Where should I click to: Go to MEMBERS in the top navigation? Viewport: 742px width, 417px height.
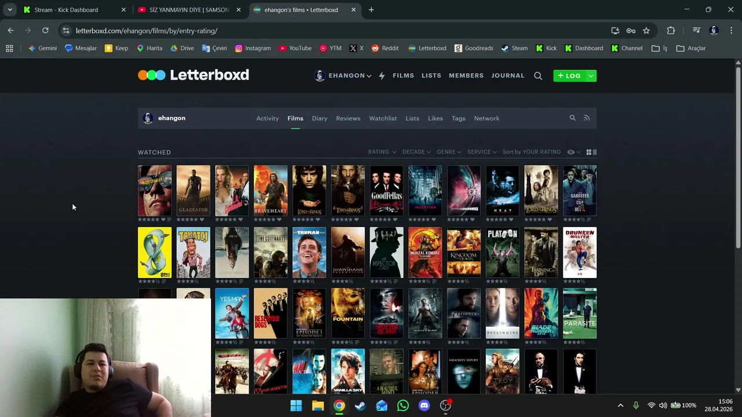466,76
